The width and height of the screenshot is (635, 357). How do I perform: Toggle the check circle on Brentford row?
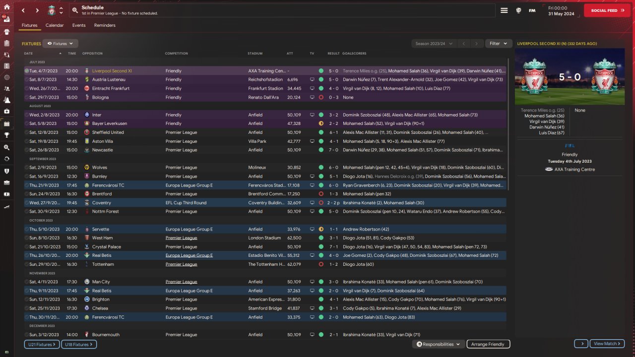pyautogui.click(x=27, y=194)
